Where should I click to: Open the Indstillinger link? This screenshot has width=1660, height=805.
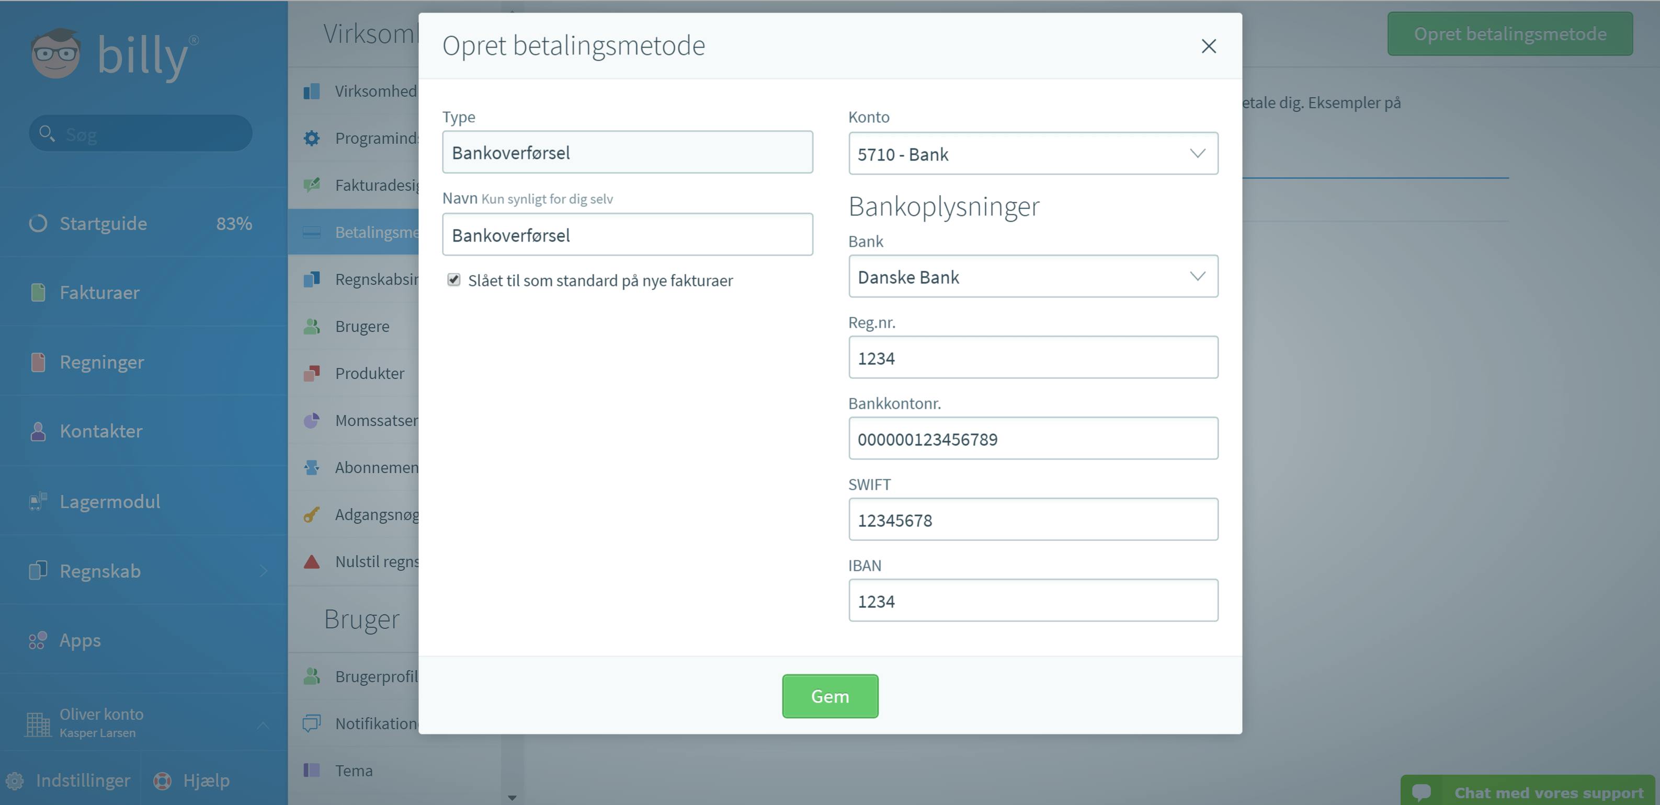[x=83, y=780]
